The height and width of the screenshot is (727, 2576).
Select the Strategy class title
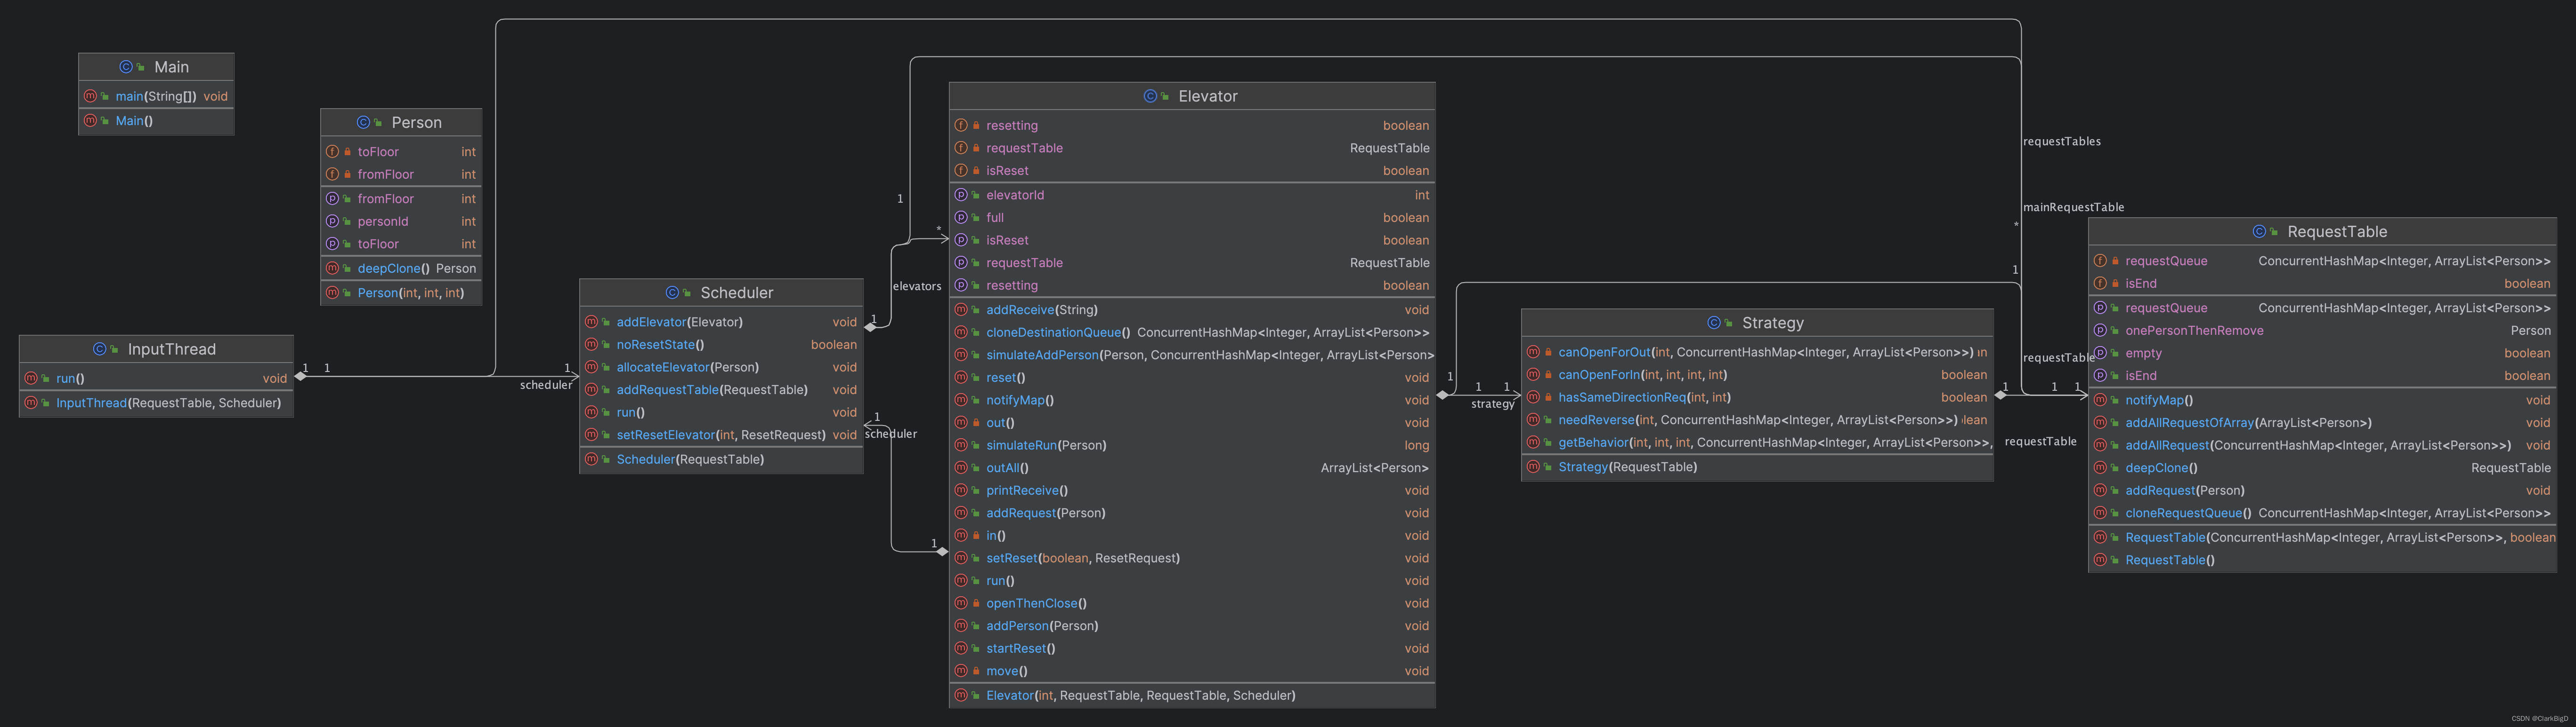tap(1773, 324)
